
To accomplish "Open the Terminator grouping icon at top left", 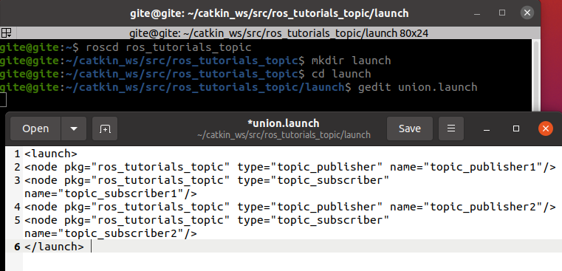I will pos(6,33).
